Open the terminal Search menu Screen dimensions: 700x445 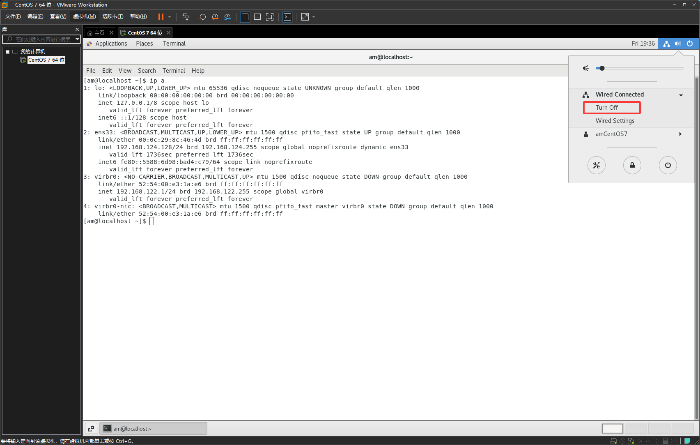147,71
